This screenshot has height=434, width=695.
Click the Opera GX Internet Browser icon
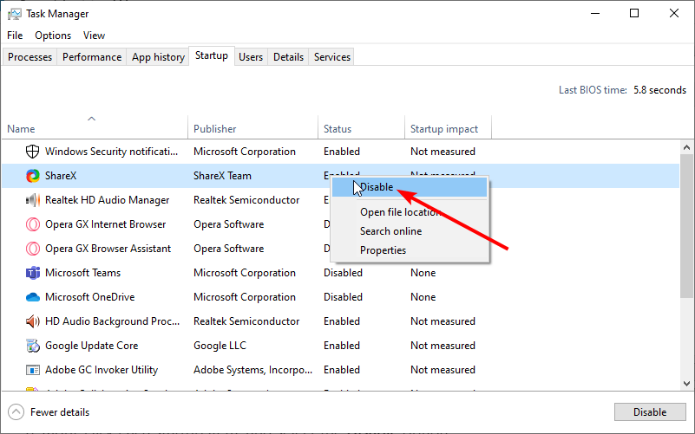pos(33,224)
